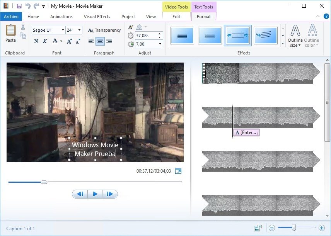
Task: Go to next frame button
Action: pyautogui.click(x=110, y=194)
